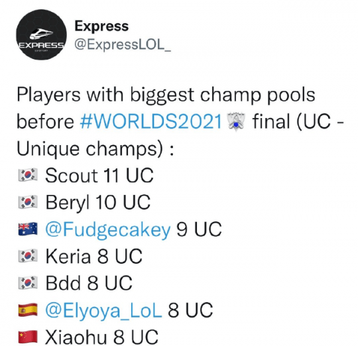
Task: Open the @ExpressLOL_ handle
Action: [123, 44]
